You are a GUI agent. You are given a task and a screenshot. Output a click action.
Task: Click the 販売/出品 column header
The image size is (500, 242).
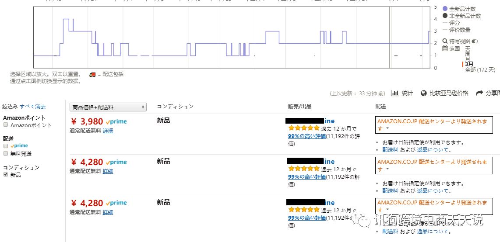(299, 107)
